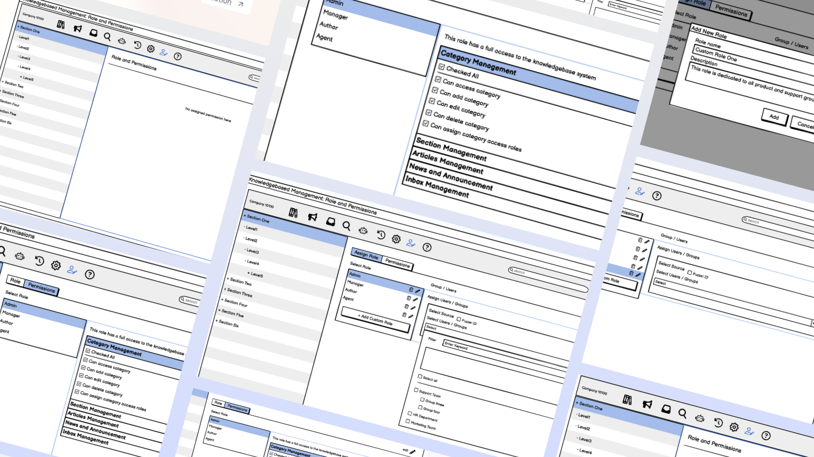
Task: Click the pencil edit icon on center mockup Admin row
Action: [417, 291]
